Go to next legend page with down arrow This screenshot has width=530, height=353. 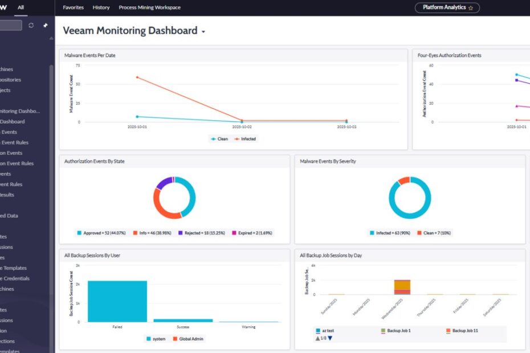329,338
